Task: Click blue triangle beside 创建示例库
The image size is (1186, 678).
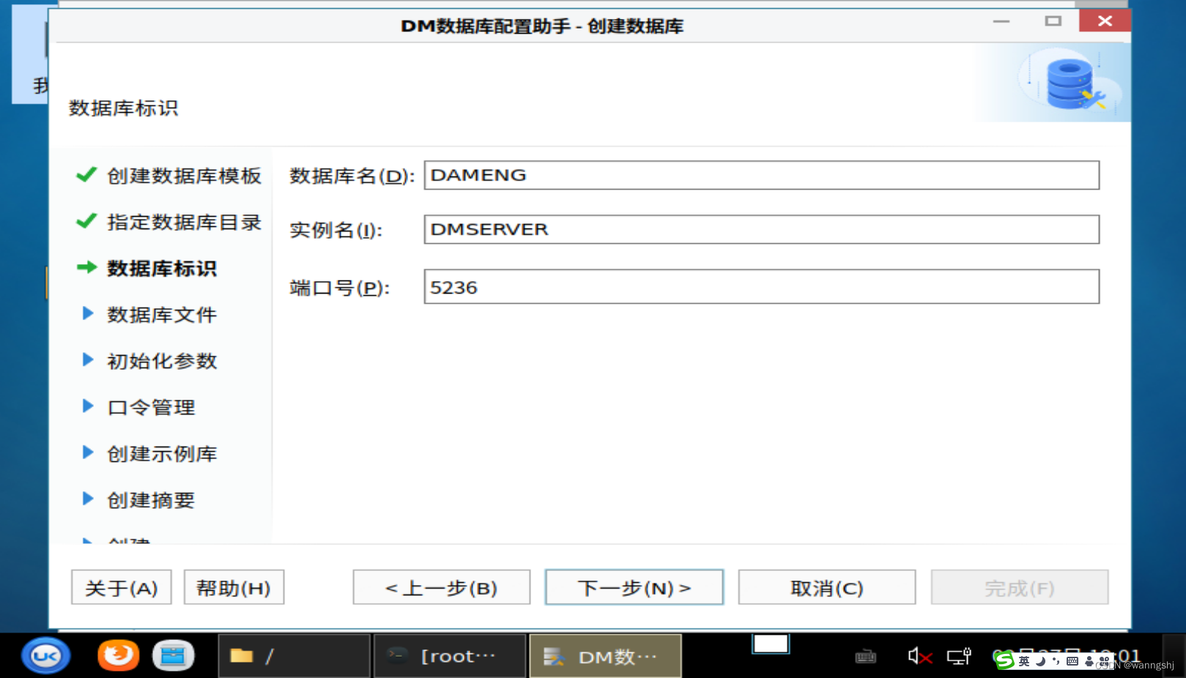Action: (x=88, y=452)
